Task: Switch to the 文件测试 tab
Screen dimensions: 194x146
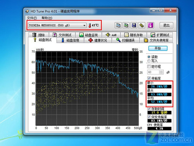Action: 62,35
